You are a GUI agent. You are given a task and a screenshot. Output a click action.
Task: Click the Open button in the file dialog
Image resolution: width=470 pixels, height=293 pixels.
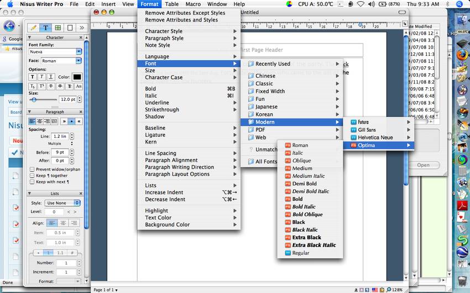point(423,165)
